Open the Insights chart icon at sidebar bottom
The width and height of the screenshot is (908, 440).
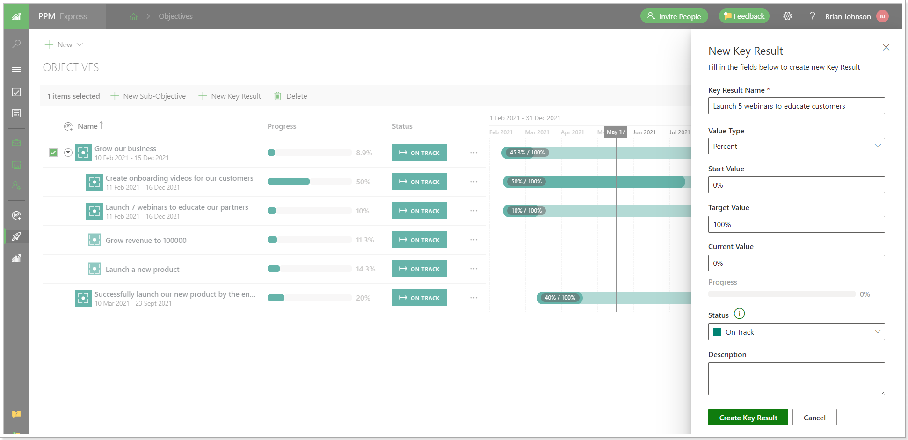tap(16, 258)
